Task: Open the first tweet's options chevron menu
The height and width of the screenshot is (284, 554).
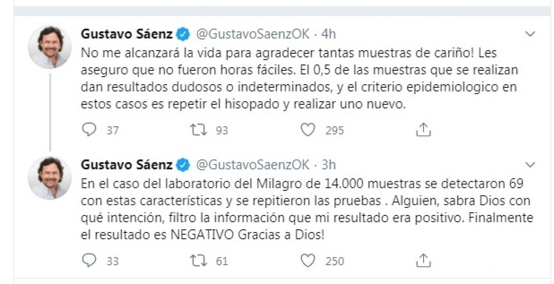Action: click(x=530, y=34)
